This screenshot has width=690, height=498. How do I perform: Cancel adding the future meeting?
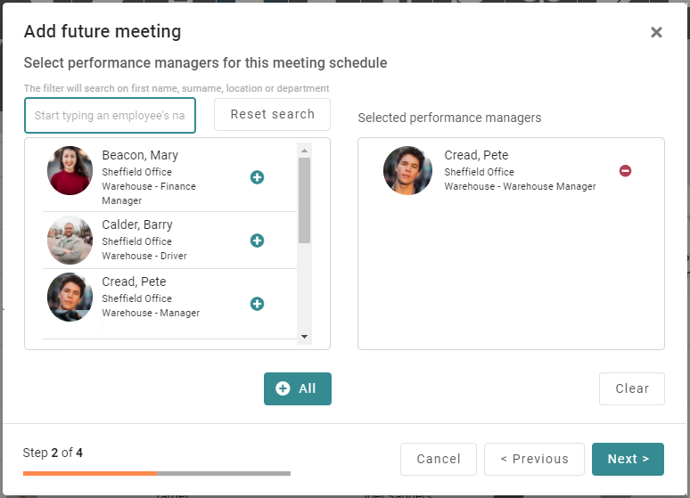(438, 459)
